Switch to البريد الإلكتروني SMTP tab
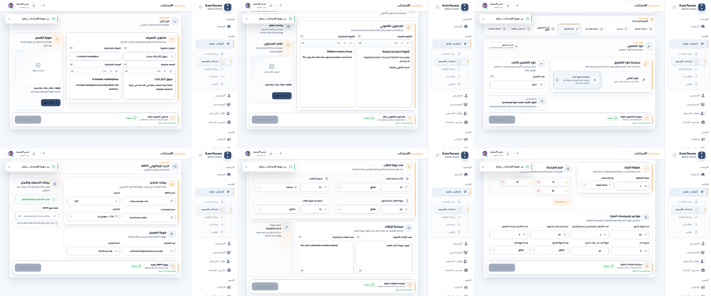 (545, 29)
